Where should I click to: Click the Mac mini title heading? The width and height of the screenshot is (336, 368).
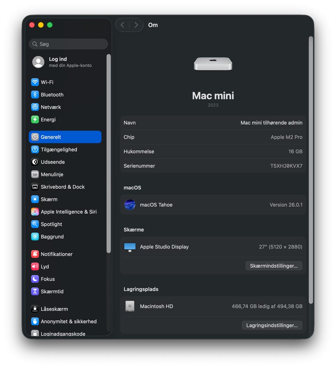pos(213,96)
